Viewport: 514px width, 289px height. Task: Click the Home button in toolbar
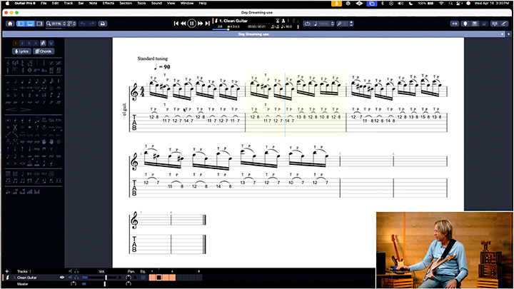[x=10, y=24]
